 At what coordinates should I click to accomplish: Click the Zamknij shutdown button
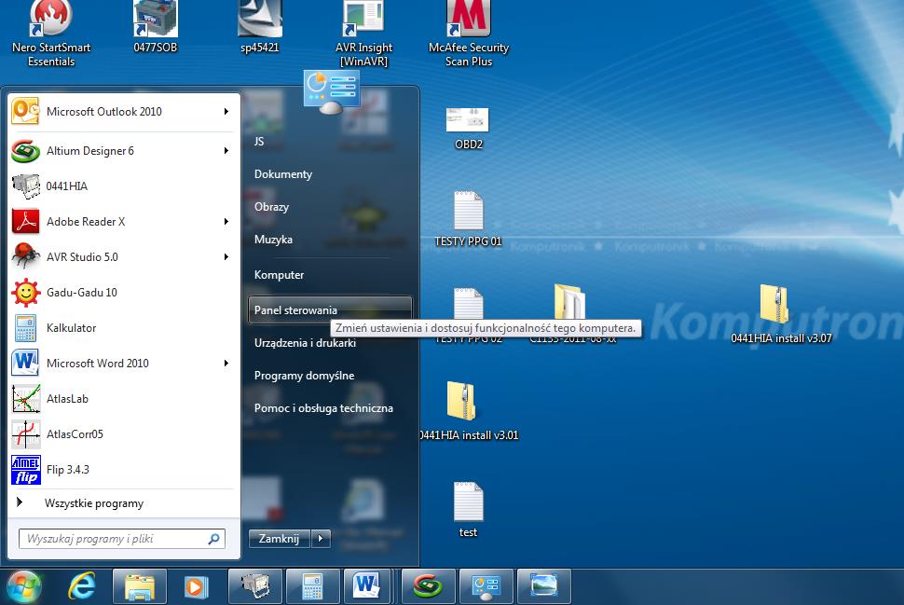(x=280, y=539)
